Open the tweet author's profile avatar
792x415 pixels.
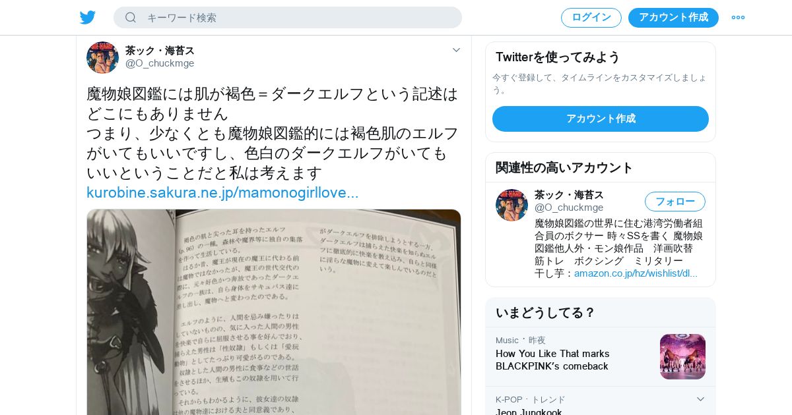[102, 57]
